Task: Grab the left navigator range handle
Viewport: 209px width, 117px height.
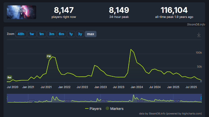Action: coord(7,98)
